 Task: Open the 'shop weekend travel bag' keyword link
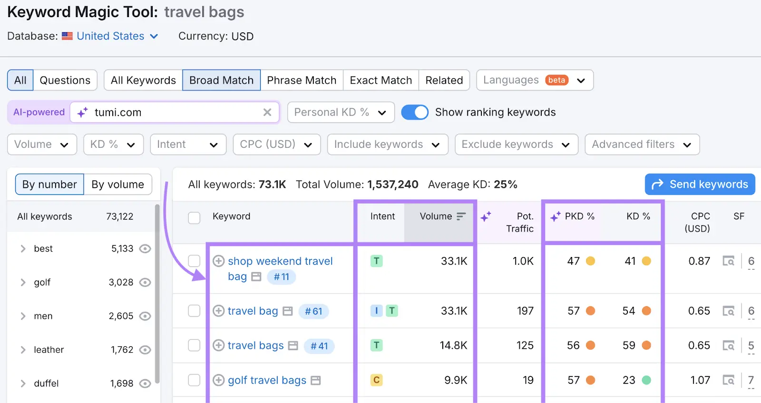(280, 261)
